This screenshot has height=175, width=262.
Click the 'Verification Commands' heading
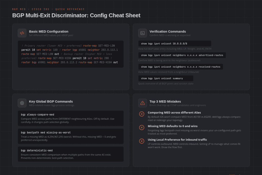click(168, 32)
